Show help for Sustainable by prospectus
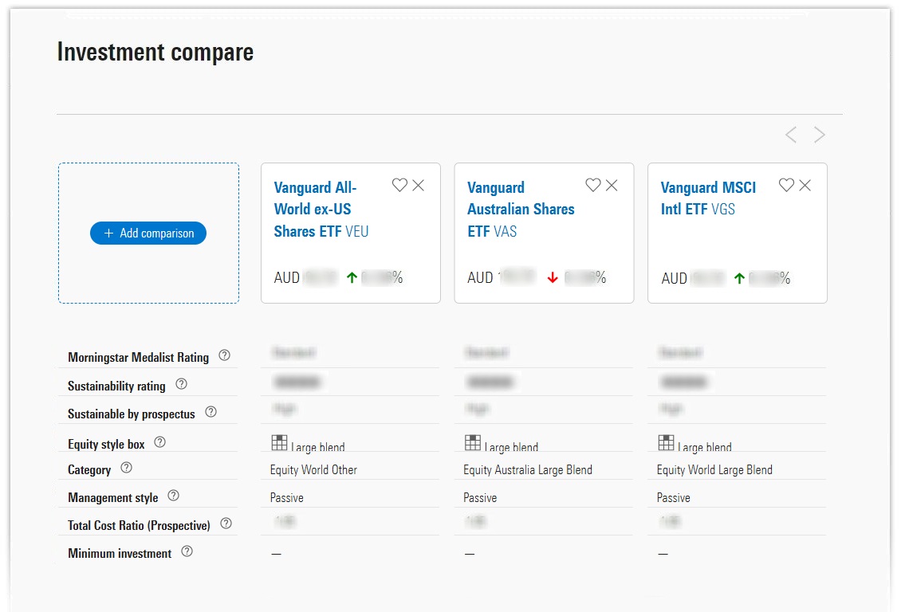 pos(210,412)
